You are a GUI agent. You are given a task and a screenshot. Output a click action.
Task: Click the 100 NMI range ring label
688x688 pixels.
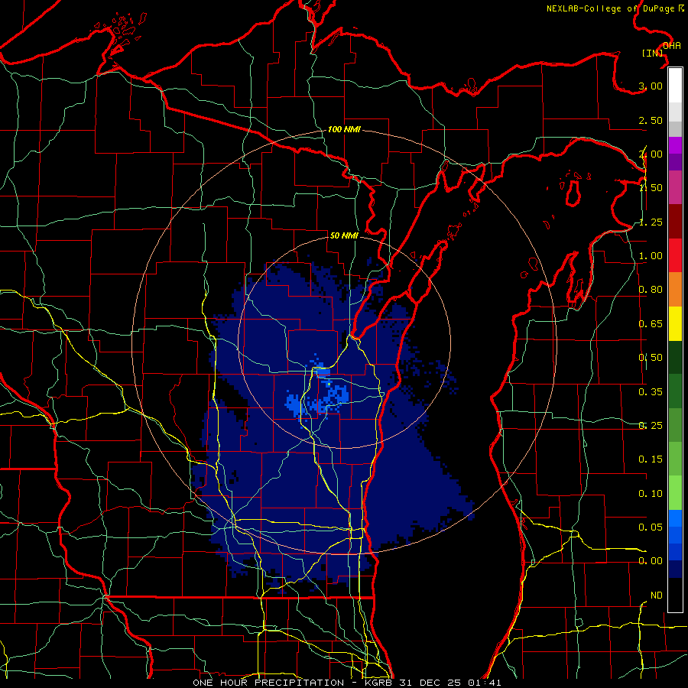(344, 129)
